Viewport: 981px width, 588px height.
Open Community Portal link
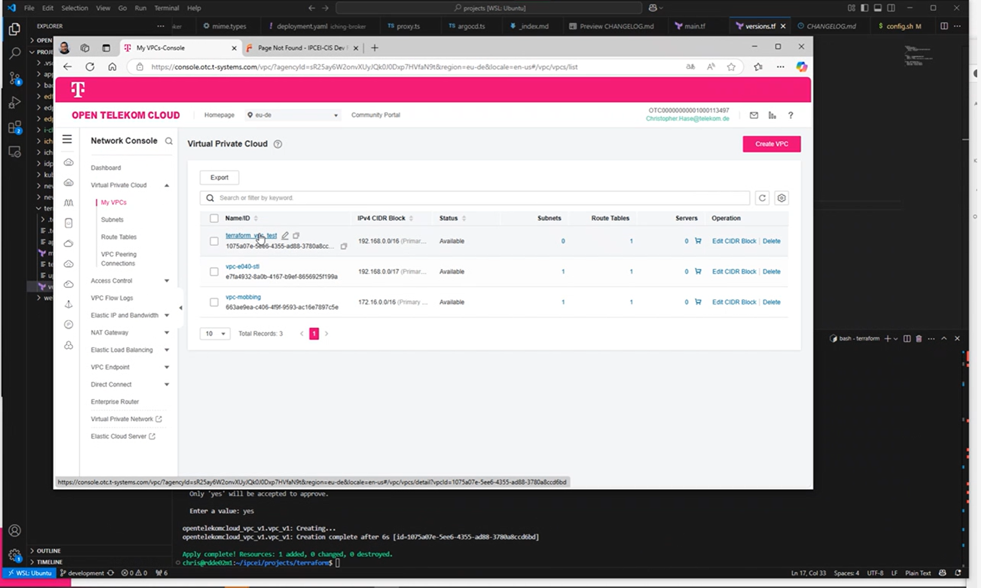tap(376, 115)
